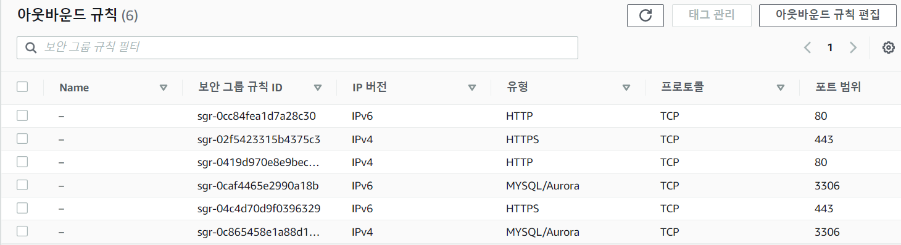Click 아웃바운드 규칙 편집 button
Viewport: 901px width, 245px height.
point(828,15)
